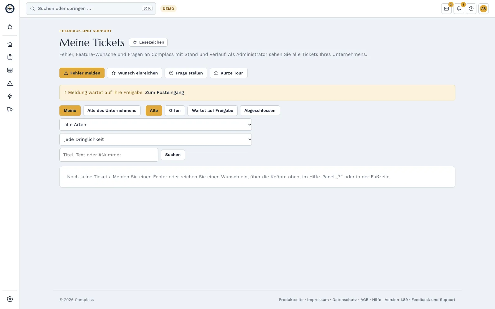Open lightning bolt icon in sidebar
The height and width of the screenshot is (309, 495).
(x=10, y=96)
